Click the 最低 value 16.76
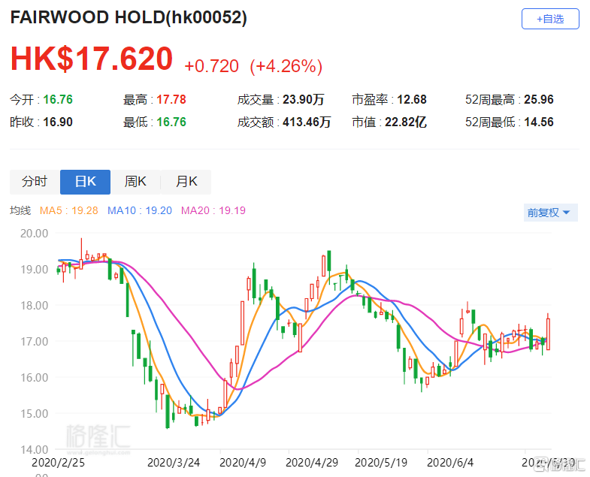Screen dimensions: 590x477 pyautogui.click(x=171, y=122)
